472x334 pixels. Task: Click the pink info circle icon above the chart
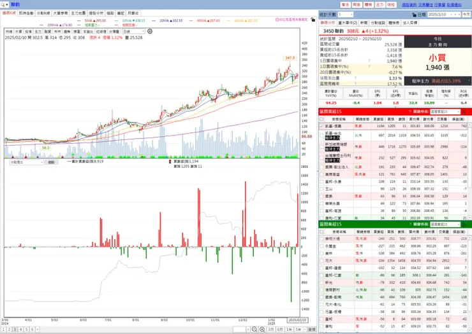tap(277, 20)
